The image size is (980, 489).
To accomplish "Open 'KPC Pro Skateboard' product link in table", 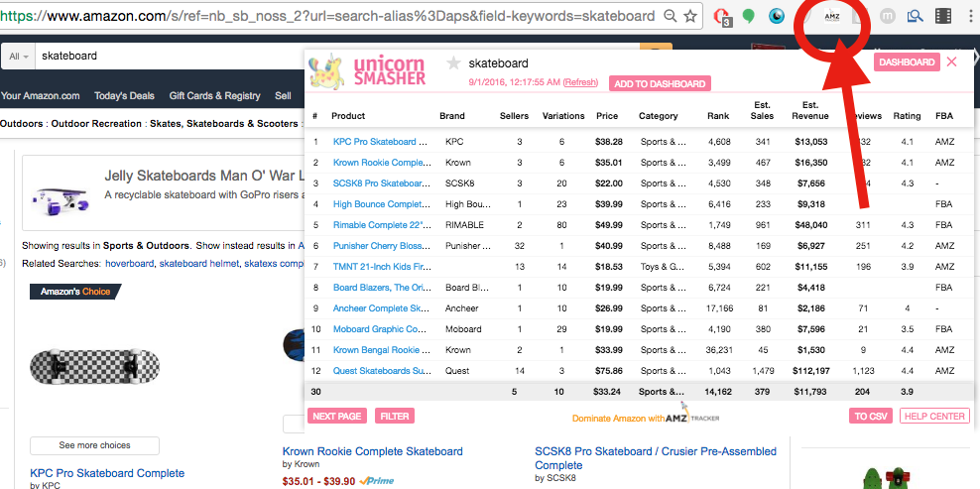I will pos(381,141).
